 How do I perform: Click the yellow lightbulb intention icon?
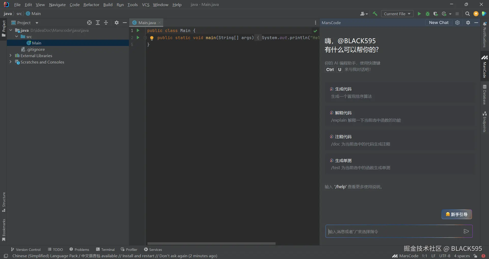point(152,38)
